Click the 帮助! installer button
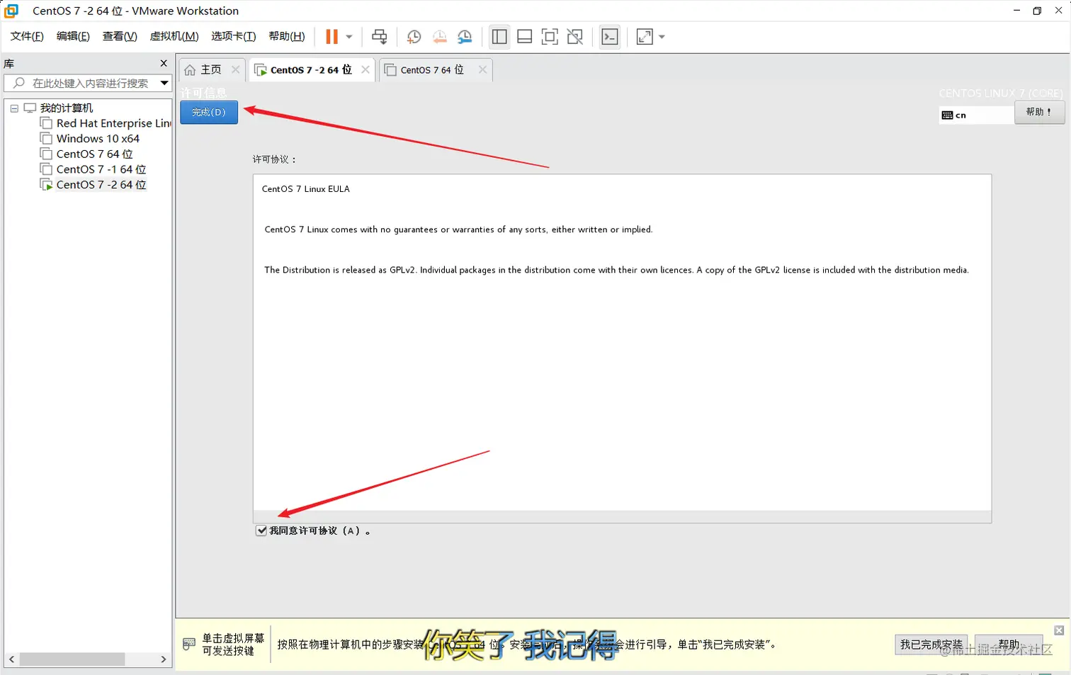This screenshot has width=1071, height=675. pyautogui.click(x=1039, y=112)
